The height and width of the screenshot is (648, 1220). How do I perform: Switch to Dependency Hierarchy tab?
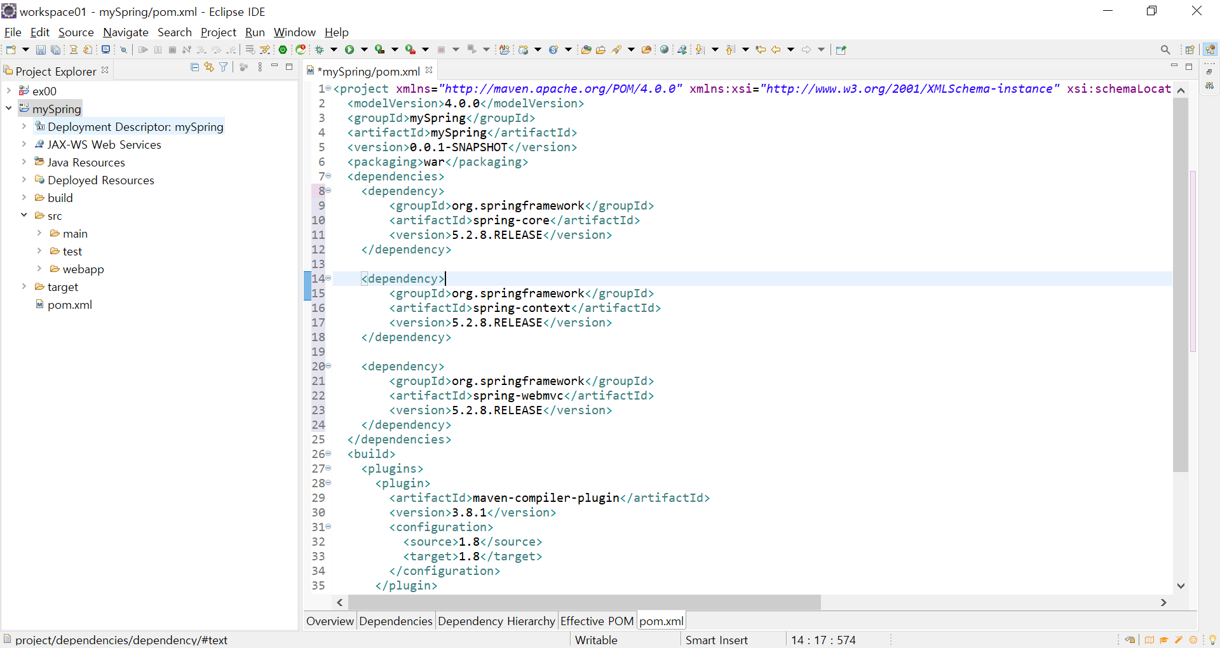[496, 621]
